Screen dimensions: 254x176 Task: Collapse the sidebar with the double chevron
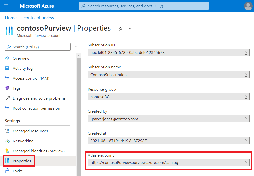pyautogui.click(x=76, y=47)
